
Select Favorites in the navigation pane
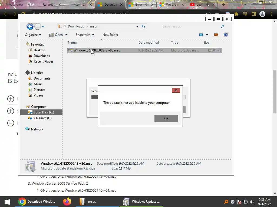(37, 44)
